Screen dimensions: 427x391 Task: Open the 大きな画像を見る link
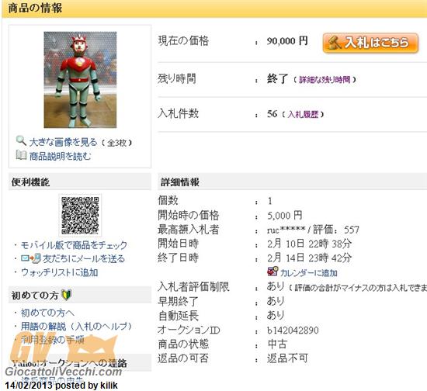63,142
